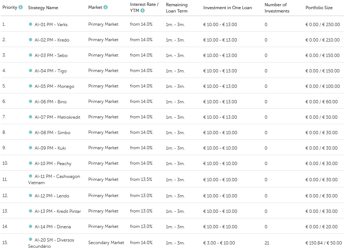Open the AI-03 PM - Sebo strategy
344x250 pixels.
coord(51,56)
